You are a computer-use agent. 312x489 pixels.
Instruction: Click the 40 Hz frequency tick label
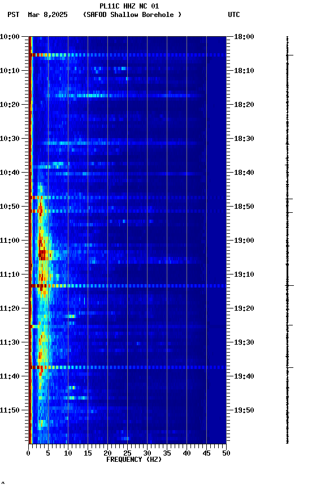click(187, 453)
